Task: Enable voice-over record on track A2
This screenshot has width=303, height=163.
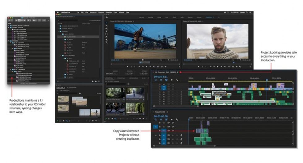Action: coord(181,139)
